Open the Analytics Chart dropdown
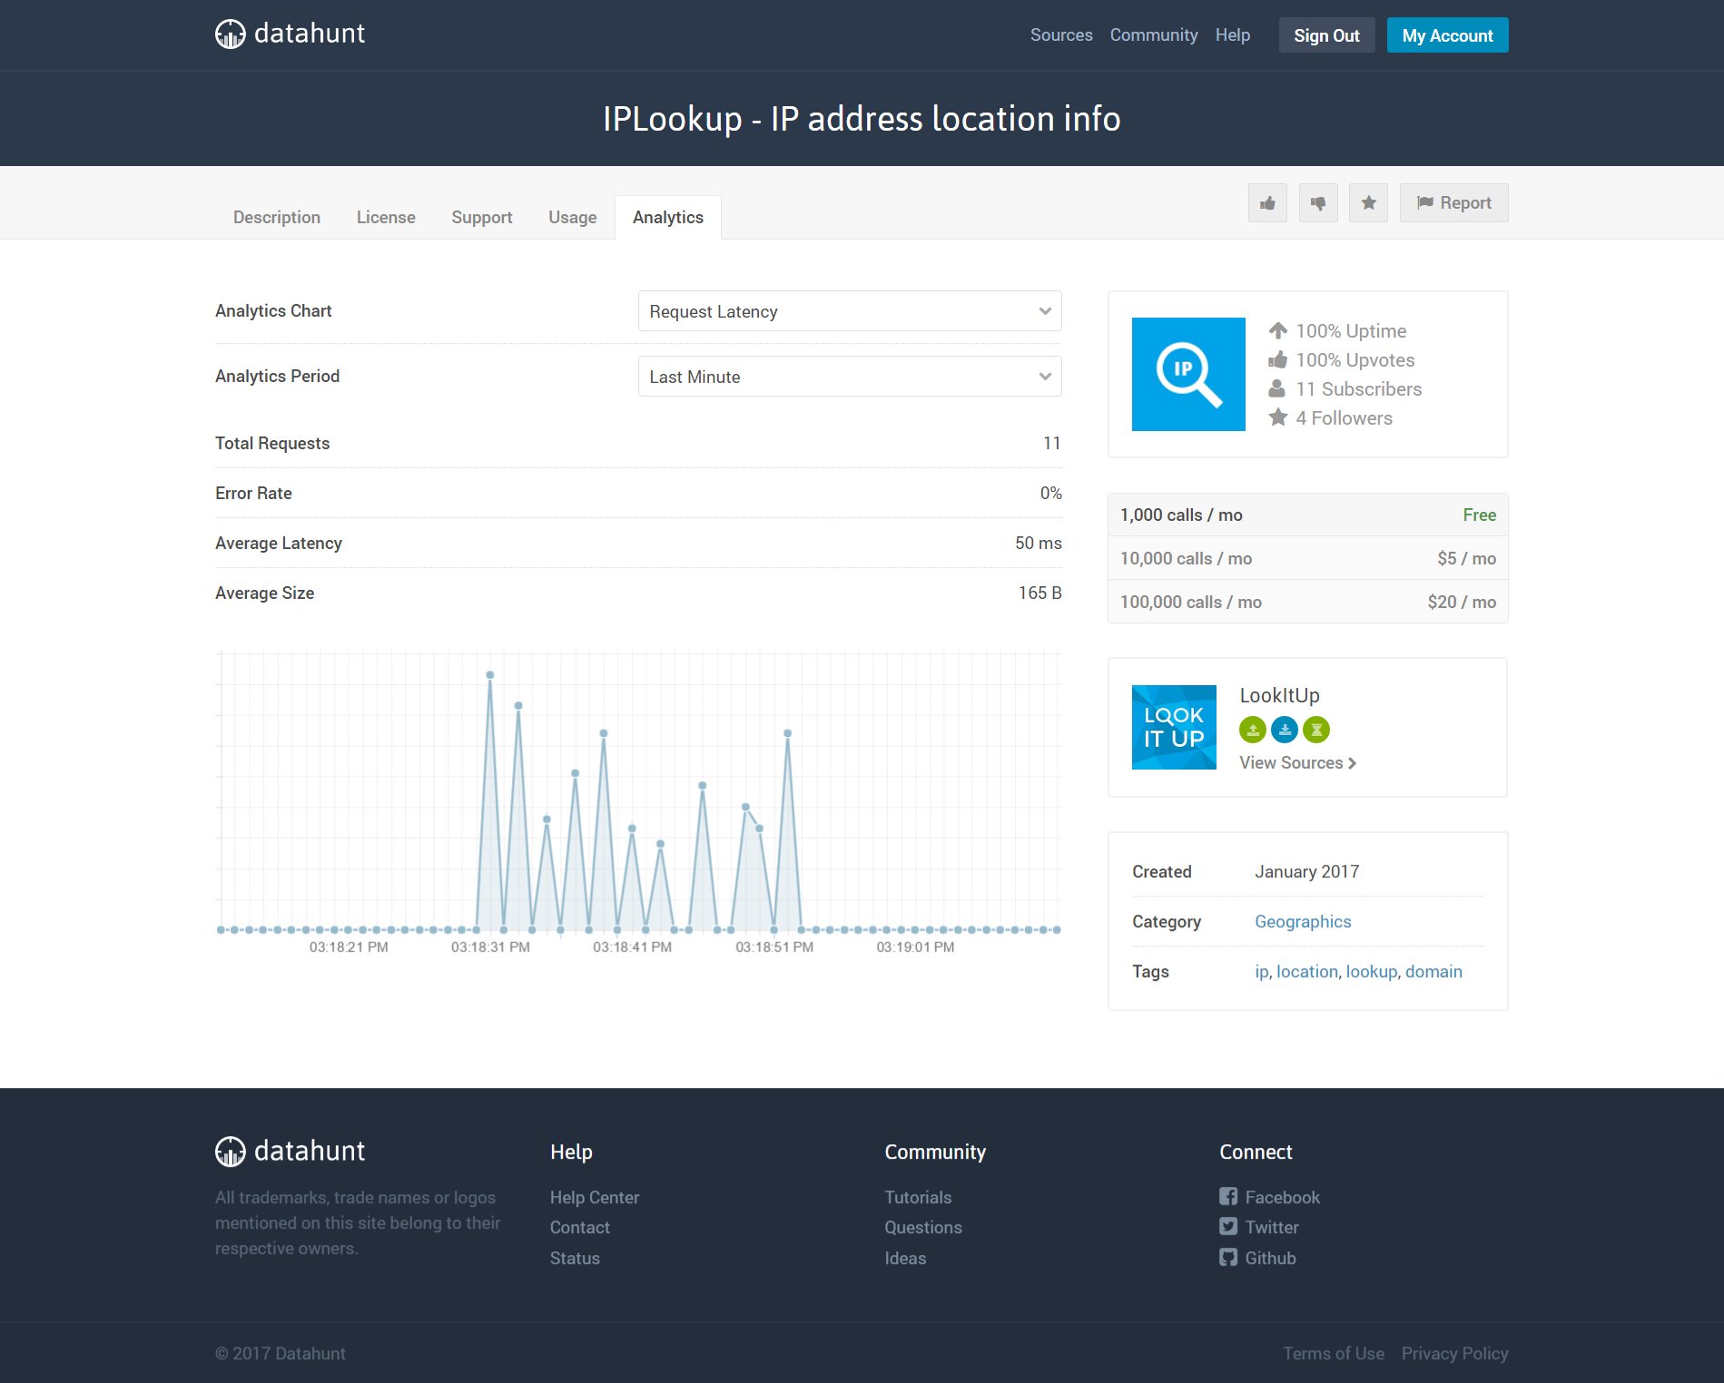The width and height of the screenshot is (1724, 1383). coord(849,311)
